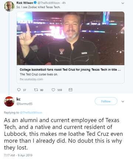
Task: Click the @burmur85 handle
Action: coord(24,104)
